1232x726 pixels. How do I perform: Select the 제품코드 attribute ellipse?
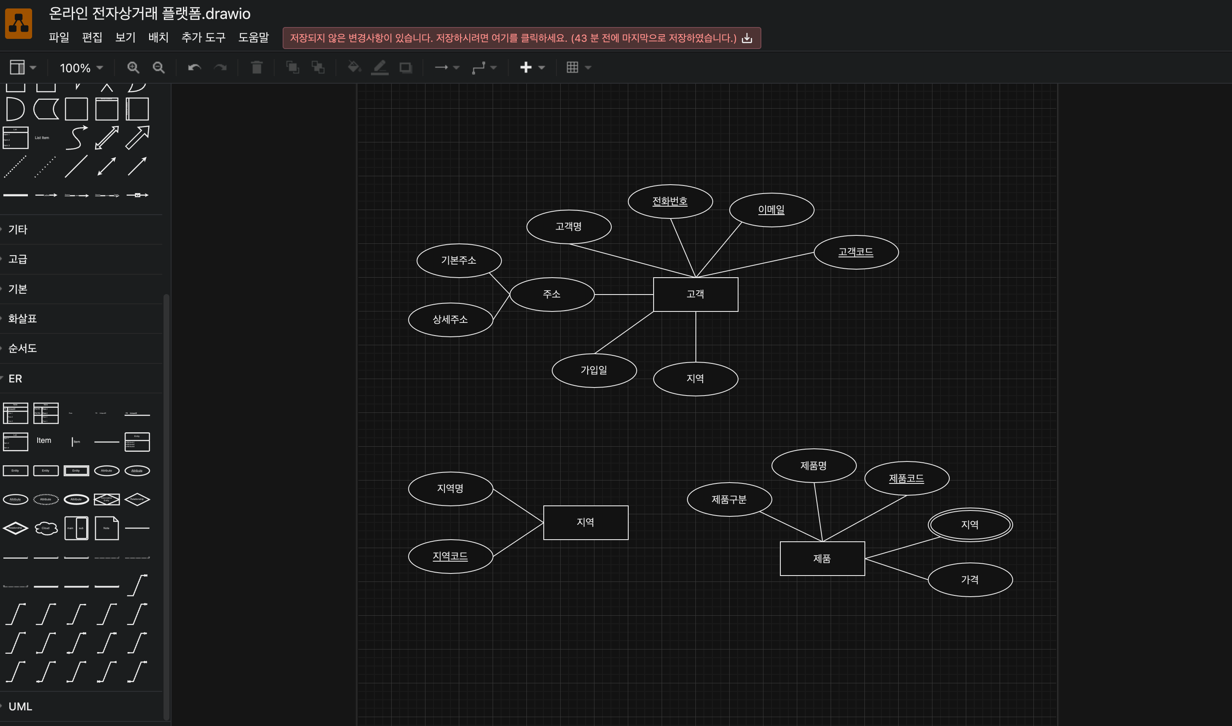point(907,479)
